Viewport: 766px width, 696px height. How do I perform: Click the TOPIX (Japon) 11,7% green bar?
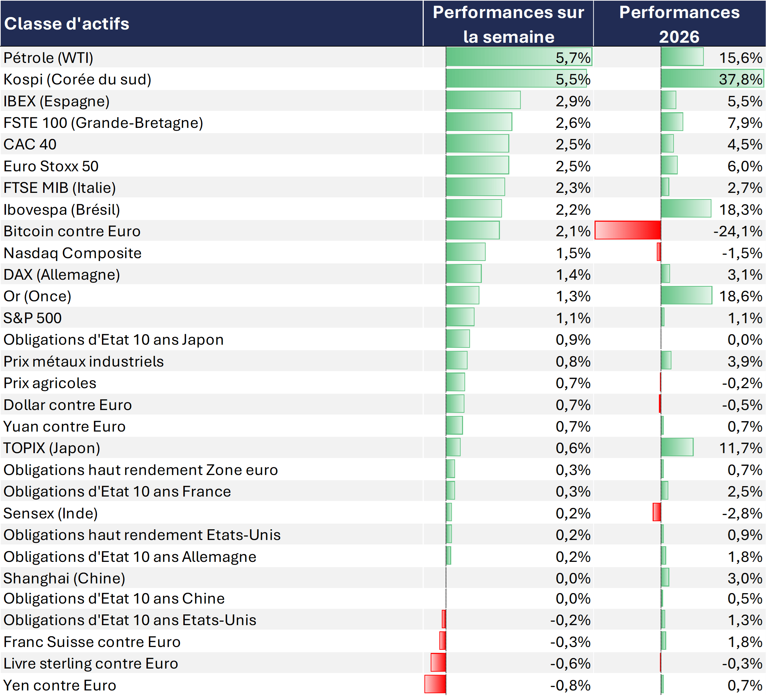677,448
